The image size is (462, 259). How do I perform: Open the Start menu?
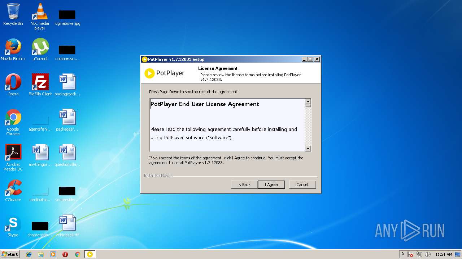tap(10, 254)
